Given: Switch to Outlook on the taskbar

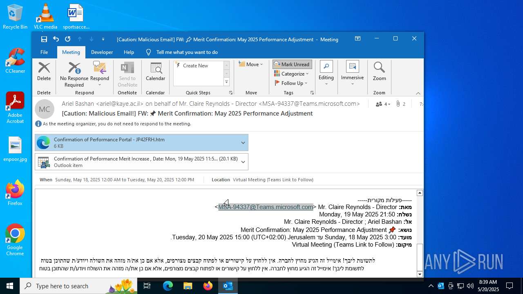Looking at the screenshot, I should tap(228, 286).
